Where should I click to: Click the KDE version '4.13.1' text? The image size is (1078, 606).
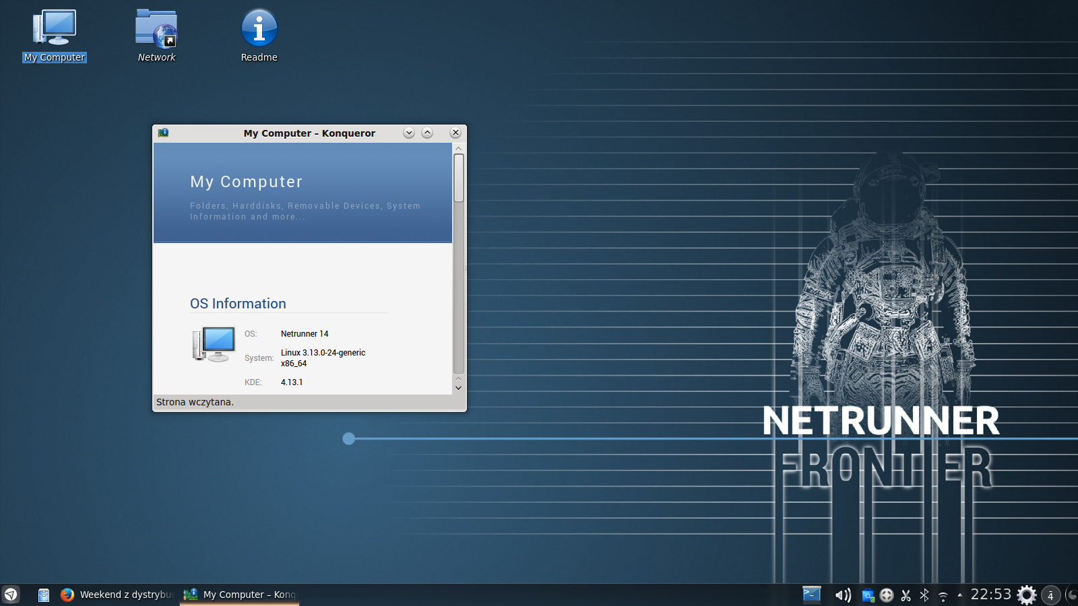[292, 382]
